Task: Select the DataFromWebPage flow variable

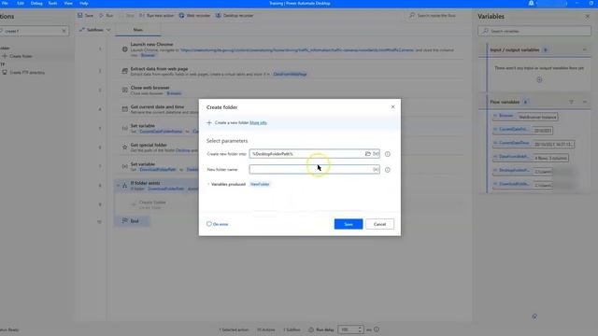Action: point(531,158)
